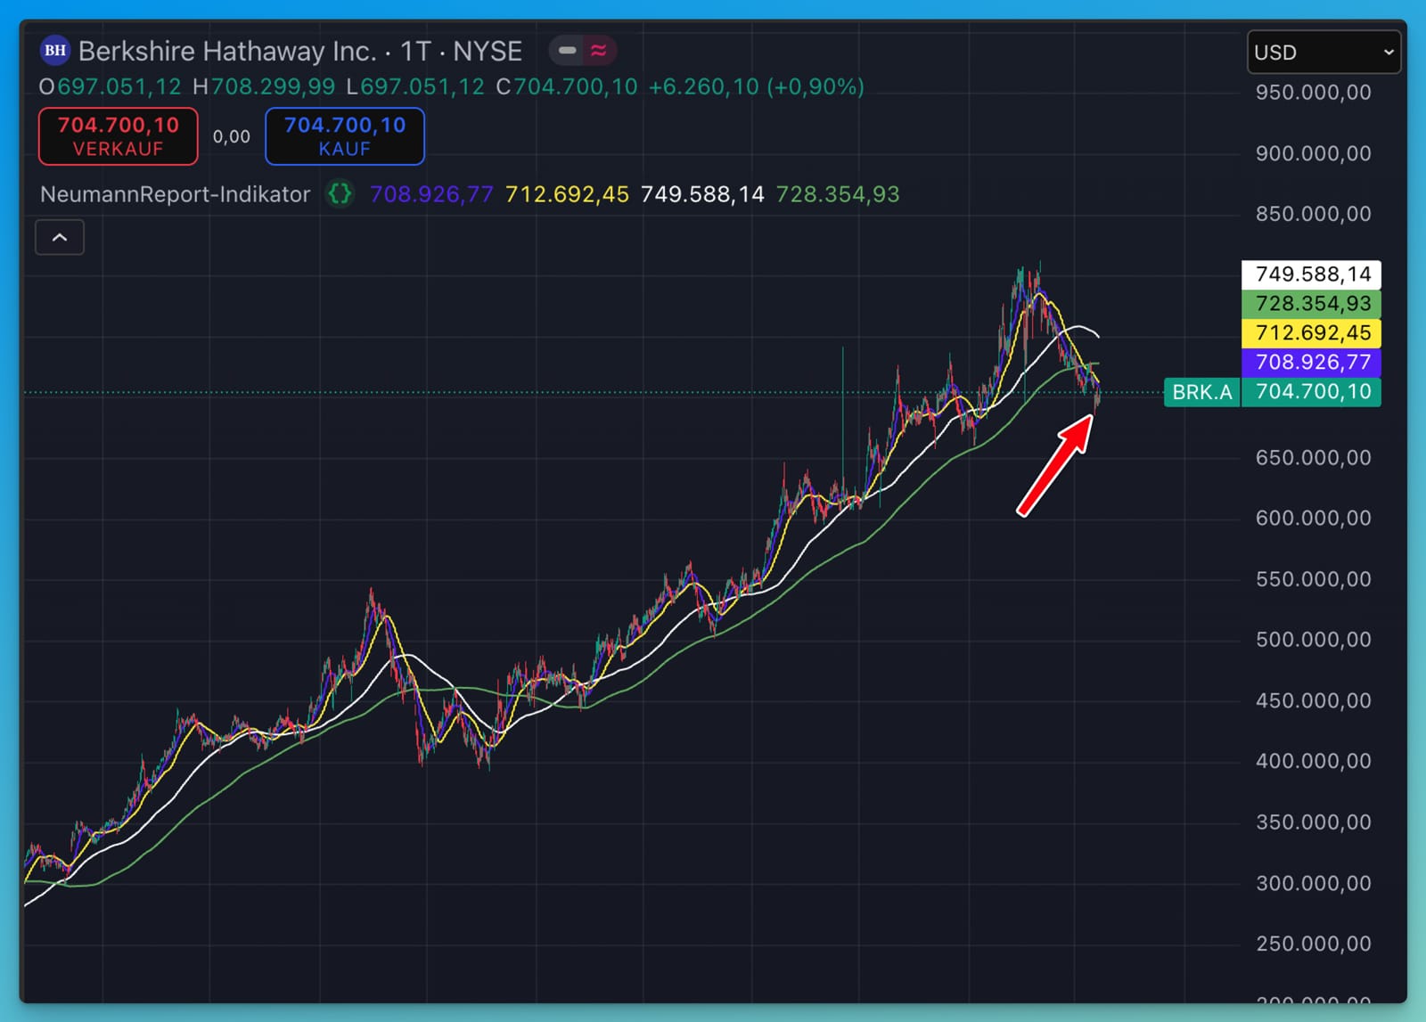Click the blue KAUF buy button
The width and height of the screenshot is (1426, 1022).
coord(345,136)
